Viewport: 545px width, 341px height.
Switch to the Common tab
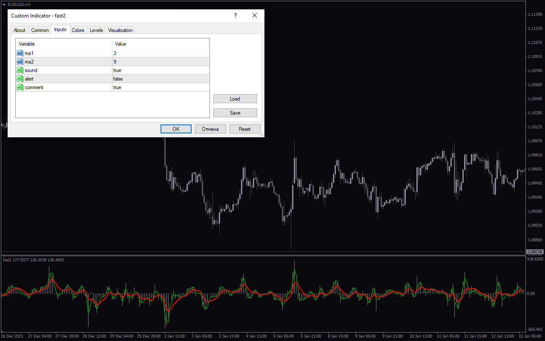click(40, 30)
